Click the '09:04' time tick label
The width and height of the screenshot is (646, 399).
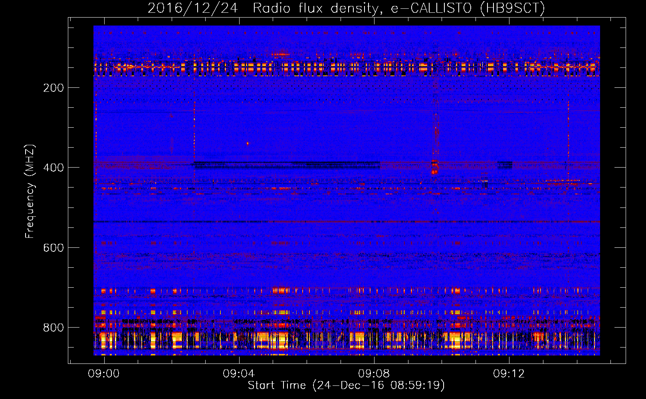pos(239,374)
